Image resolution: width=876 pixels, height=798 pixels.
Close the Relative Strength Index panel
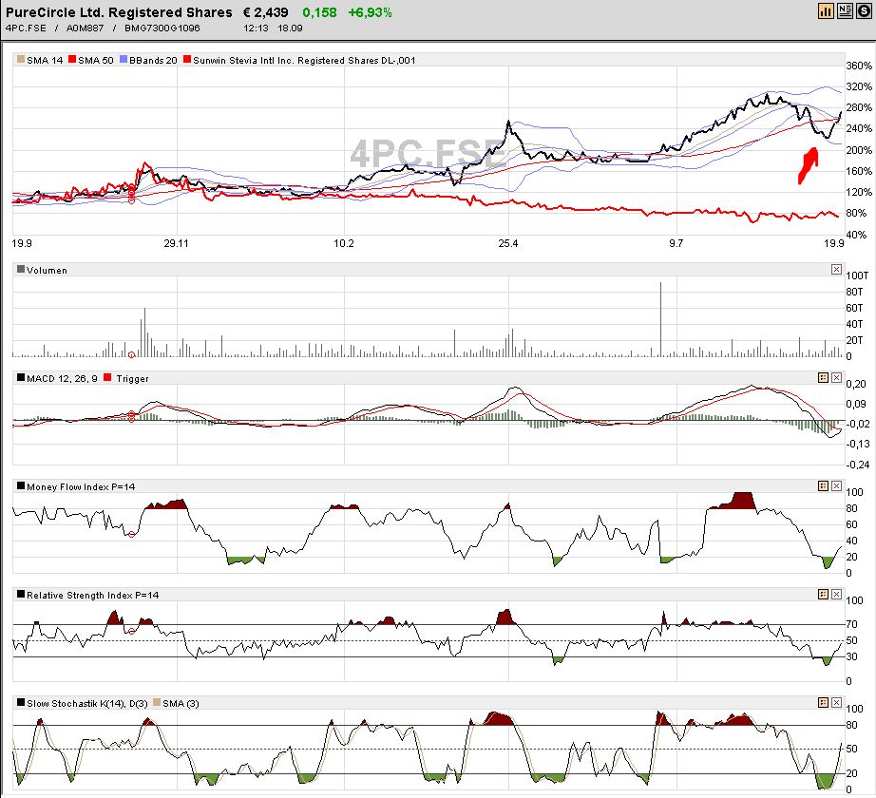836,594
